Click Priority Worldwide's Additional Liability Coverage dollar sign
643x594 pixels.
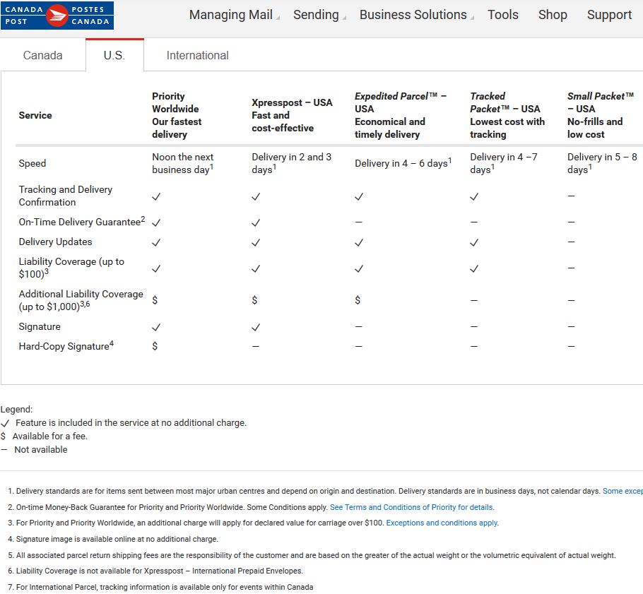(x=155, y=300)
